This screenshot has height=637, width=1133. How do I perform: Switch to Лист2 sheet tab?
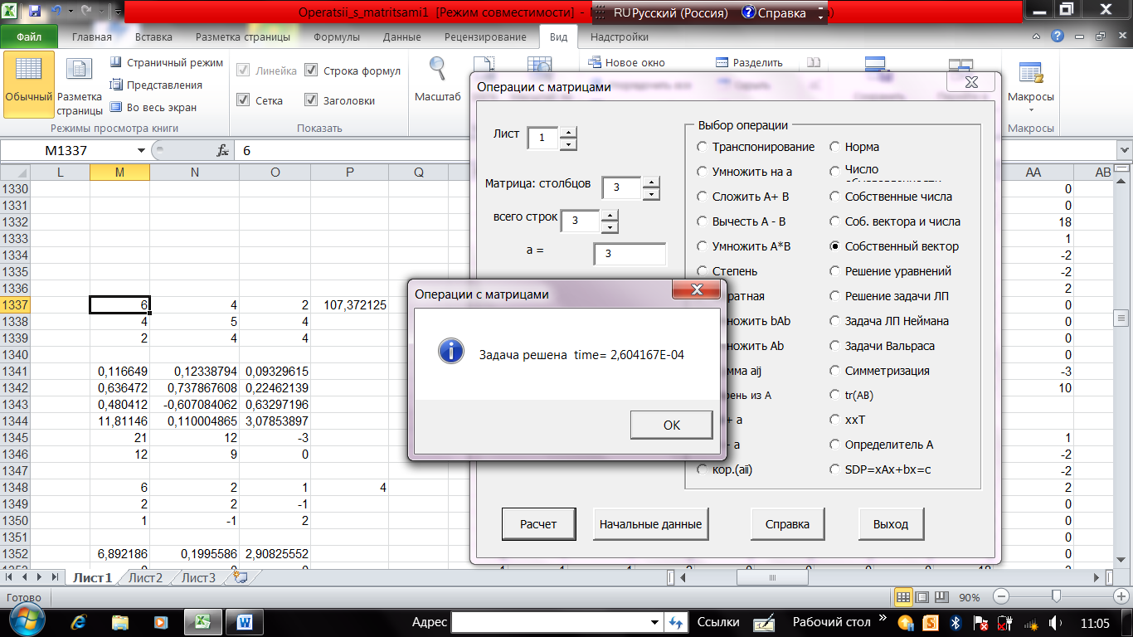pos(146,578)
